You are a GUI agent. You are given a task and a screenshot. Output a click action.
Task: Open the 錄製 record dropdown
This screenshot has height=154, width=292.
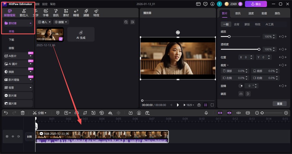pyautogui.click(x=61, y=22)
